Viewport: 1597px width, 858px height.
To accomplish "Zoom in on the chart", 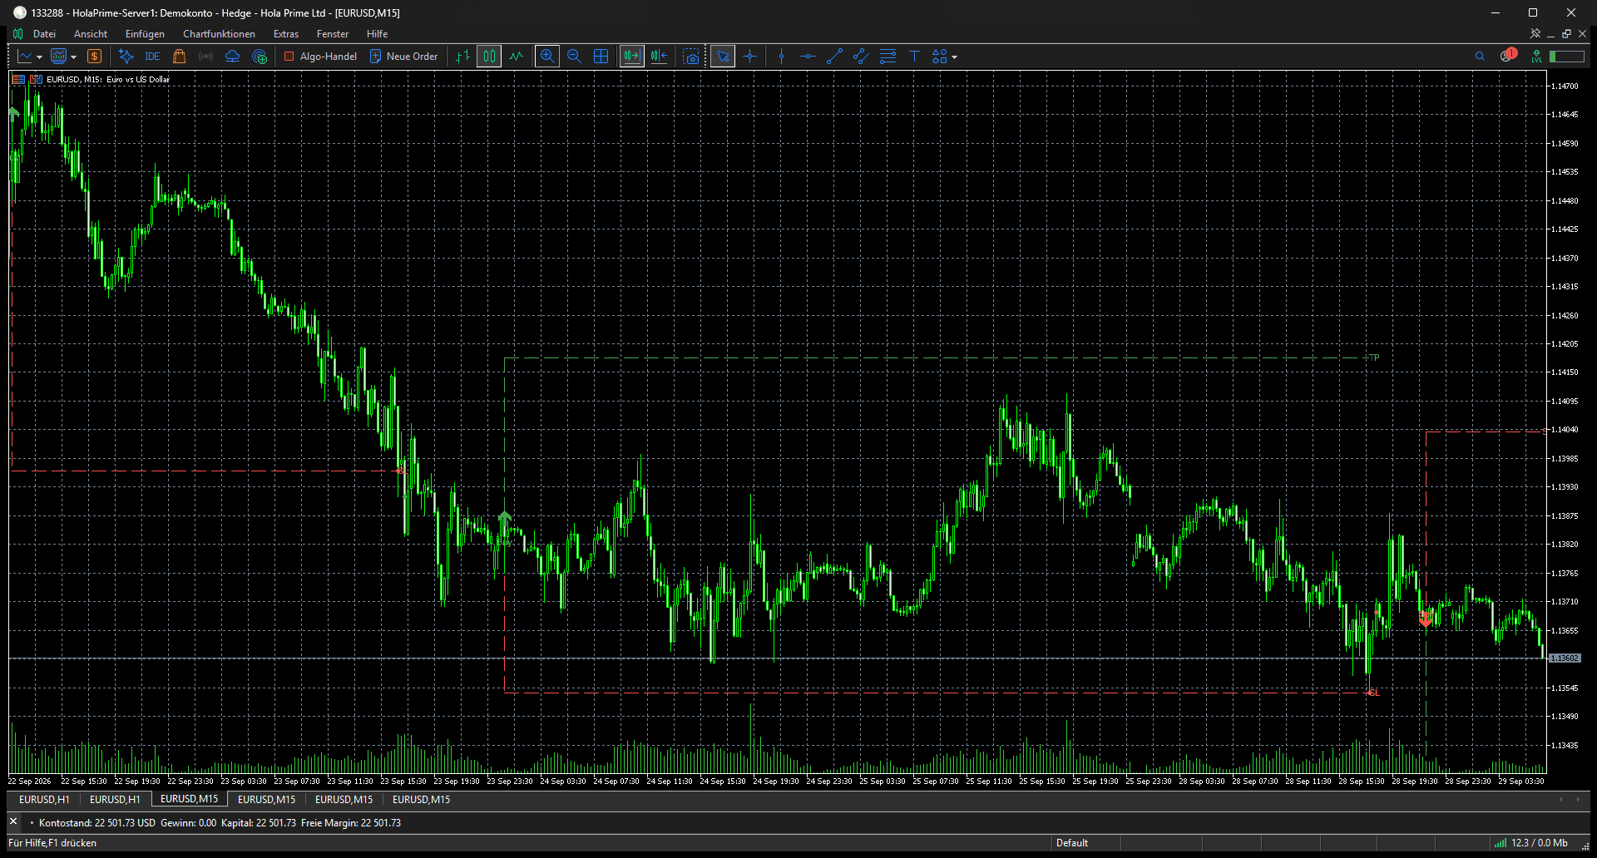I will (547, 57).
